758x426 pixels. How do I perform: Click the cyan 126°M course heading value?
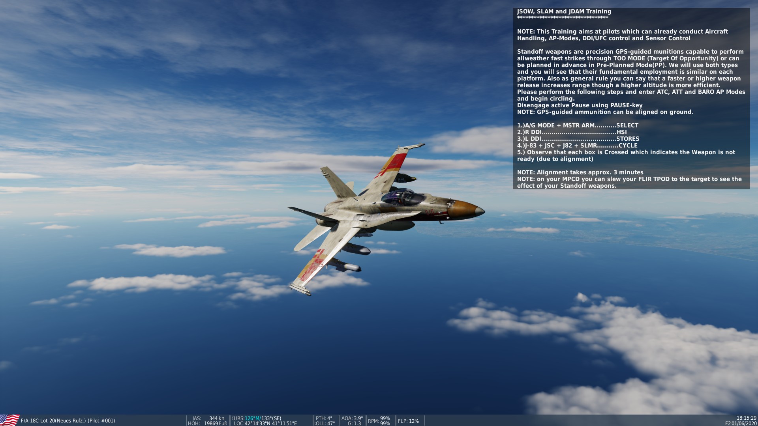click(x=253, y=418)
